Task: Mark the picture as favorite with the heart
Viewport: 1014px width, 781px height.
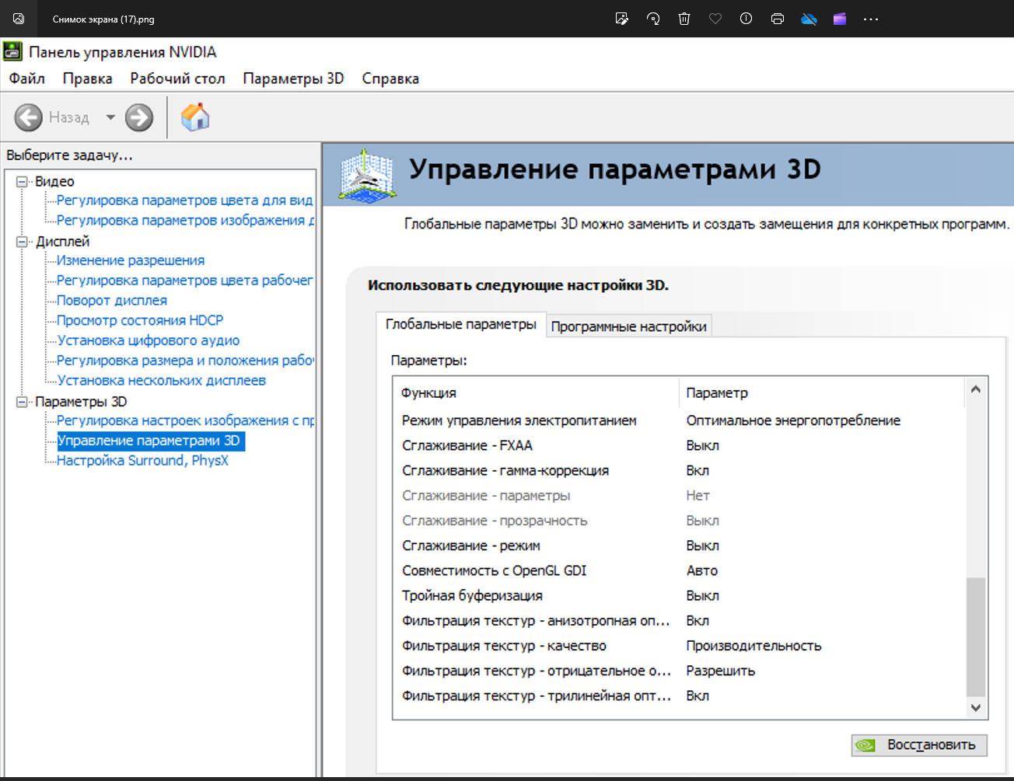Action: (x=715, y=19)
